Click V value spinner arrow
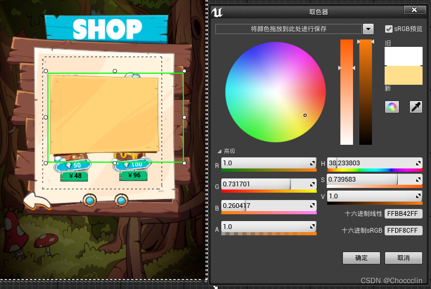 tap(418, 196)
